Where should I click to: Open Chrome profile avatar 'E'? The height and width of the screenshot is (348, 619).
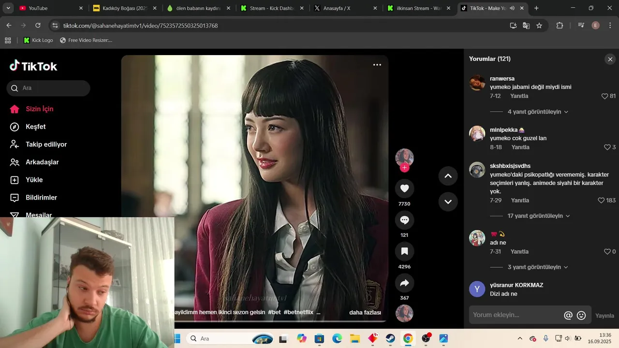(x=596, y=26)
